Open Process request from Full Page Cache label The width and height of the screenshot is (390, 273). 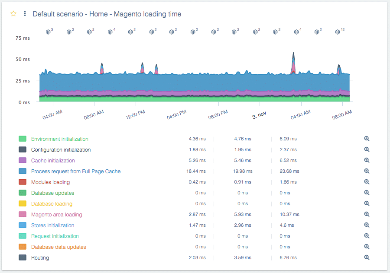tap(76, 171)
